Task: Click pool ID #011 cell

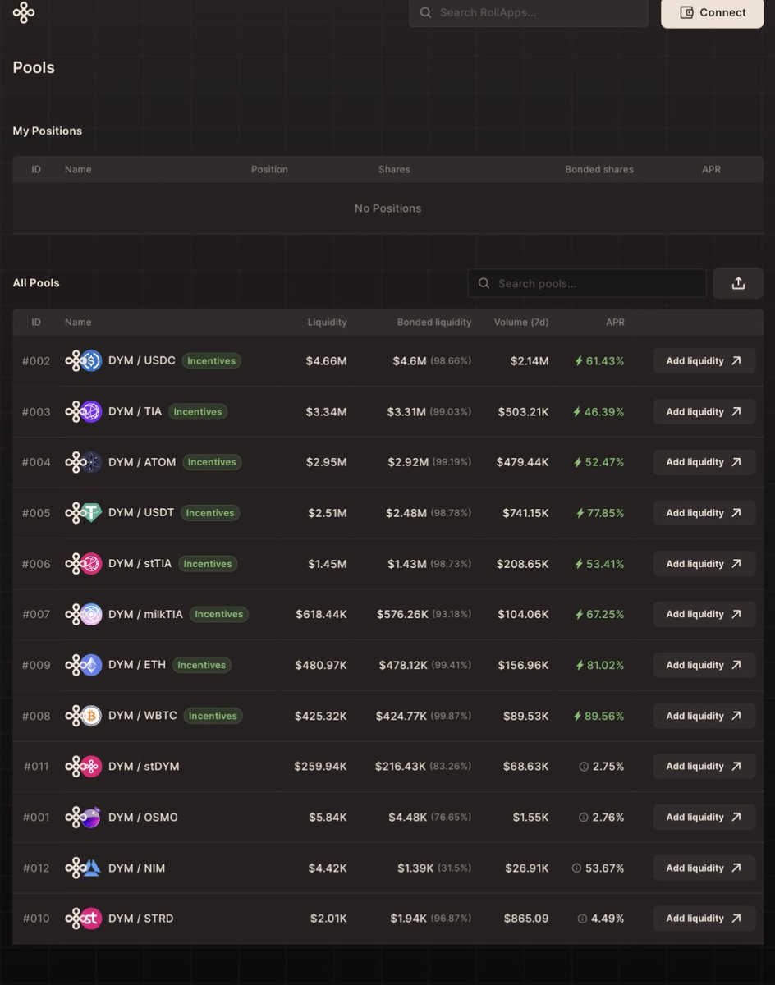Action: (36, 767)
